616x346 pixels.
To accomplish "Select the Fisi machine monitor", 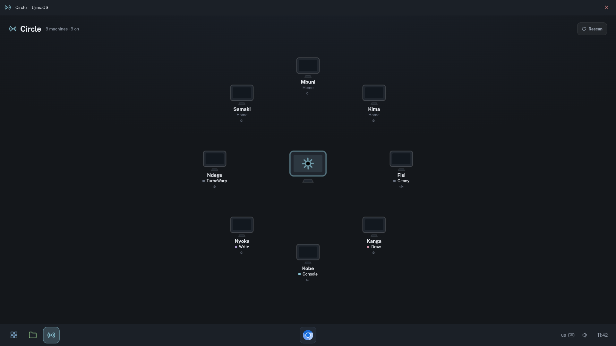I will click(x=401, y=161).
